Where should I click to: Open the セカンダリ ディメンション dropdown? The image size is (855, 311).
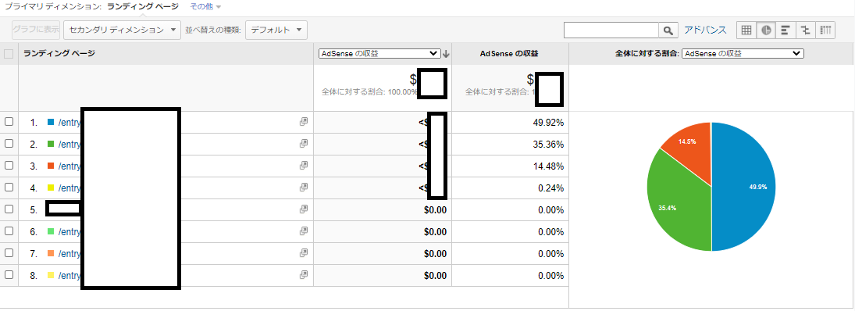click(x=122, y=30)
